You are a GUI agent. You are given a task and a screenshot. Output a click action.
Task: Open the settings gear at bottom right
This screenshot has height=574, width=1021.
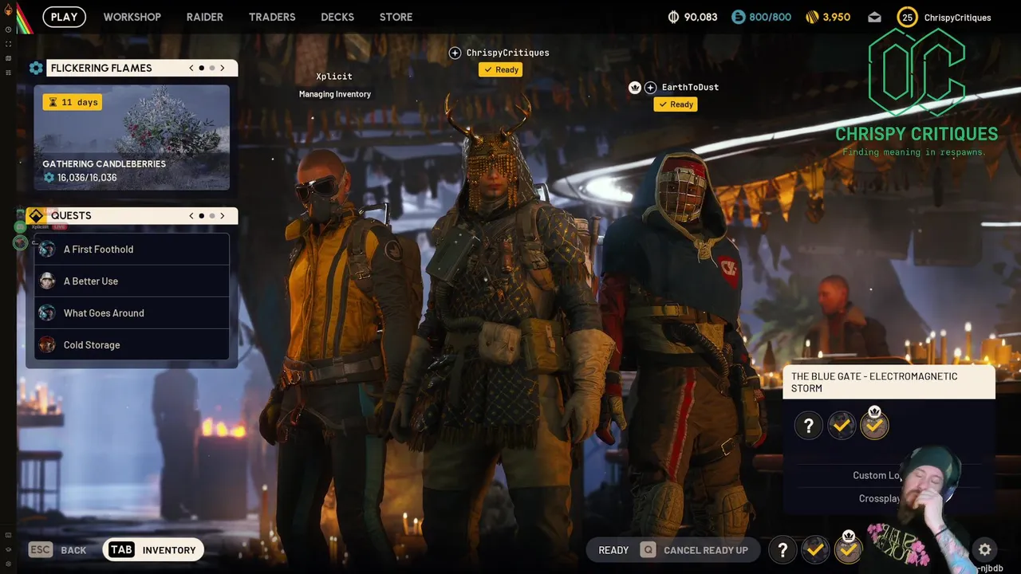tap(984, 549)
